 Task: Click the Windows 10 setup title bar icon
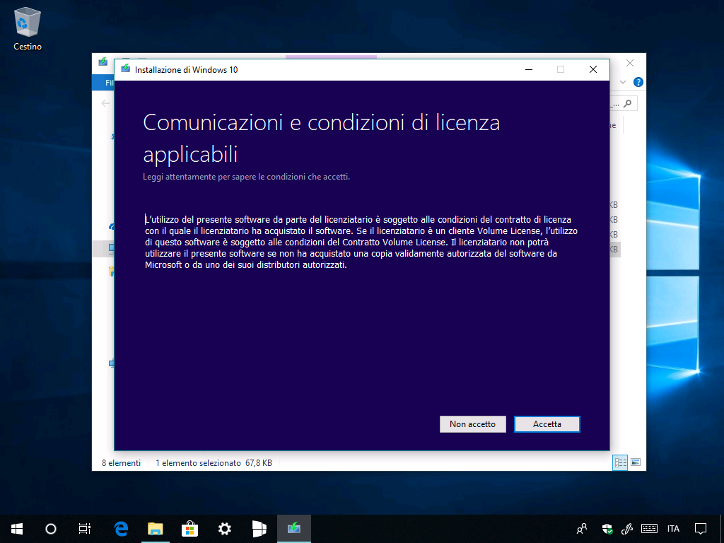tap(125, 69)
